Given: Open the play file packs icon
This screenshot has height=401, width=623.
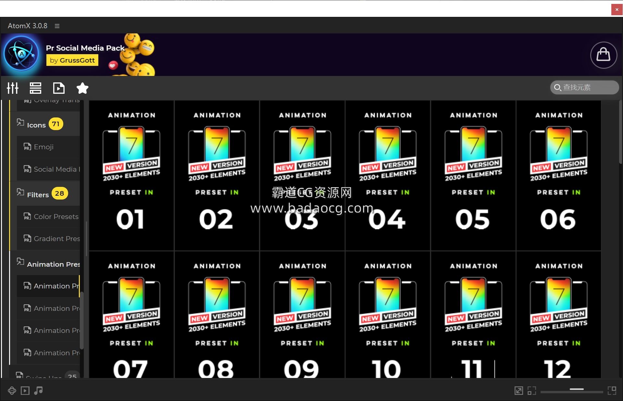Looking at the screenshot, I should click(x=59, y=88).
